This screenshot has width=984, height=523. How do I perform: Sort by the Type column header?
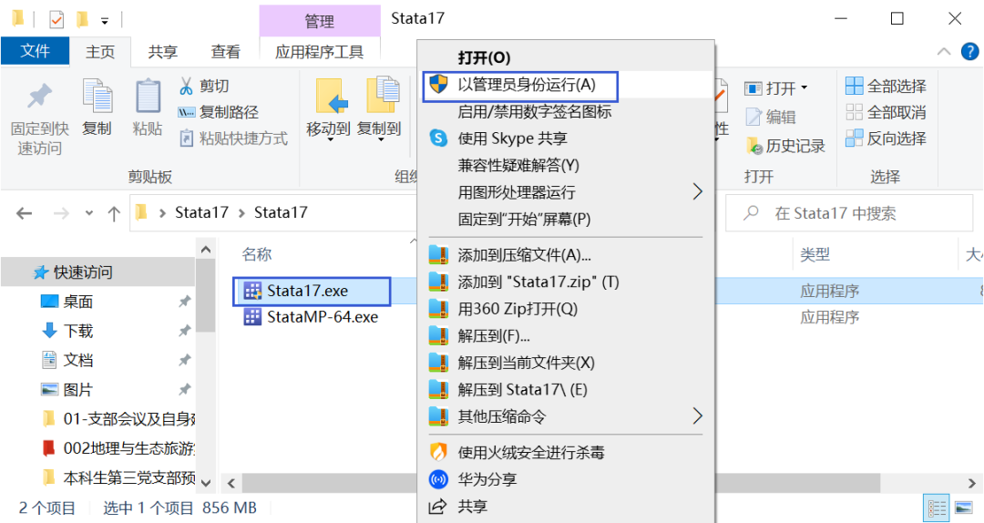(x=815, y=254)
